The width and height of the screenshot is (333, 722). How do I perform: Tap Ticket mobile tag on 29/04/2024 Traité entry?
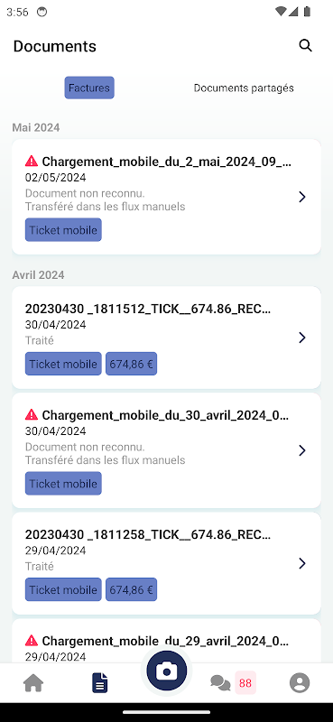[x=63, y=589]
